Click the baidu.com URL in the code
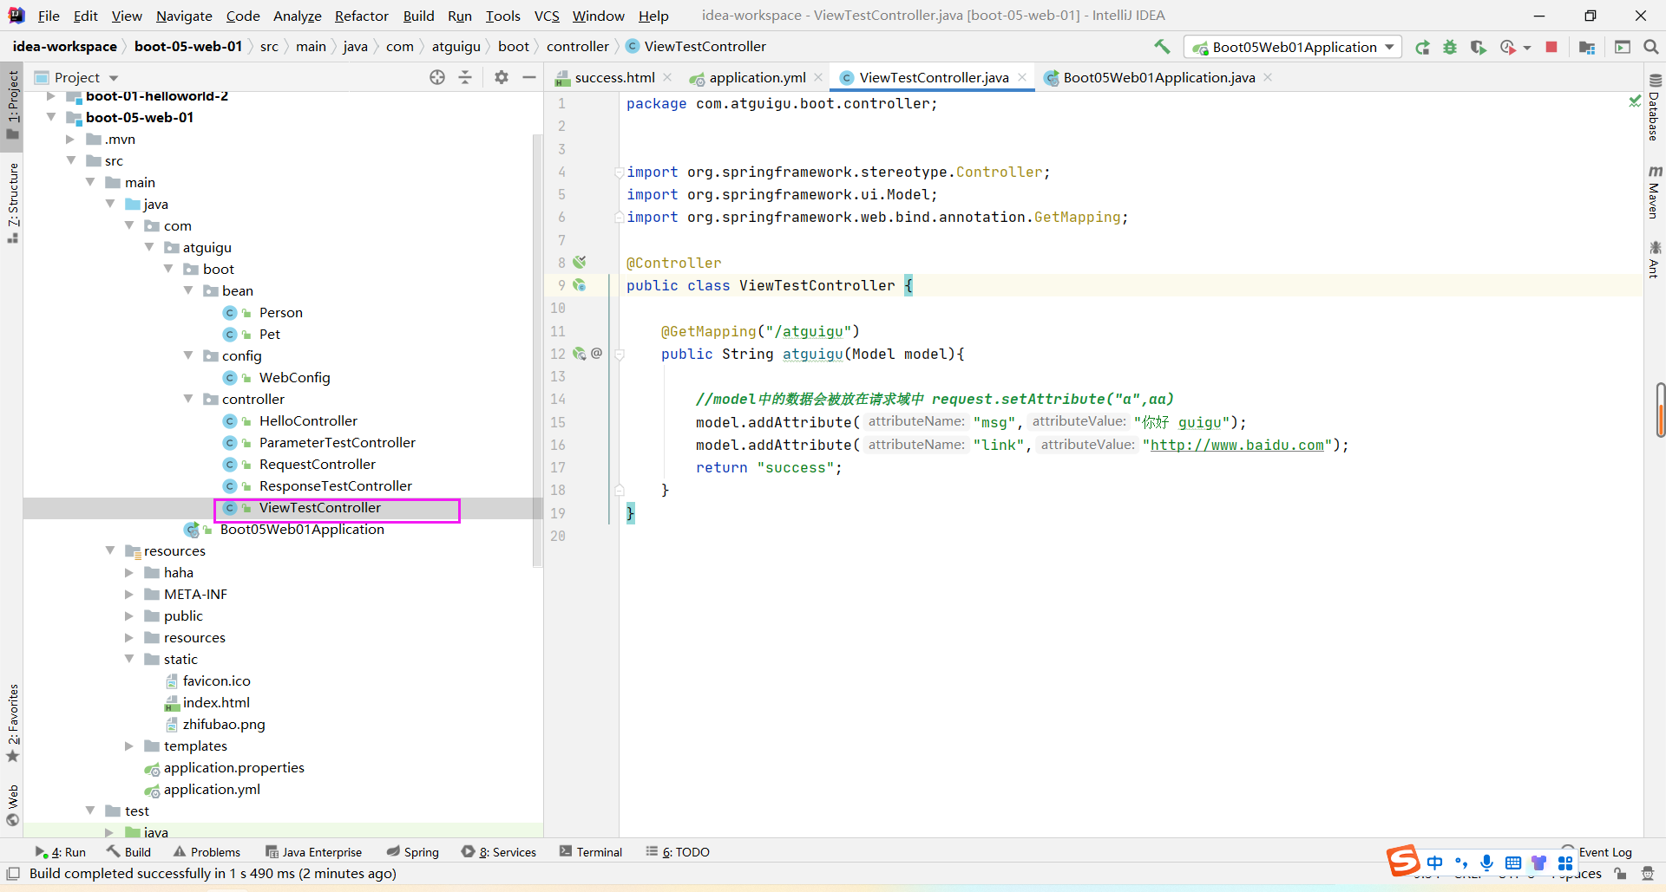The height and width of the screenshot is (892, 1666). (1236, 445)
